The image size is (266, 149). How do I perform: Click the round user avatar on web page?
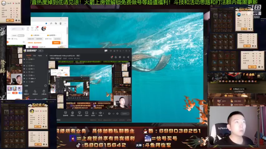click(44, 29)
